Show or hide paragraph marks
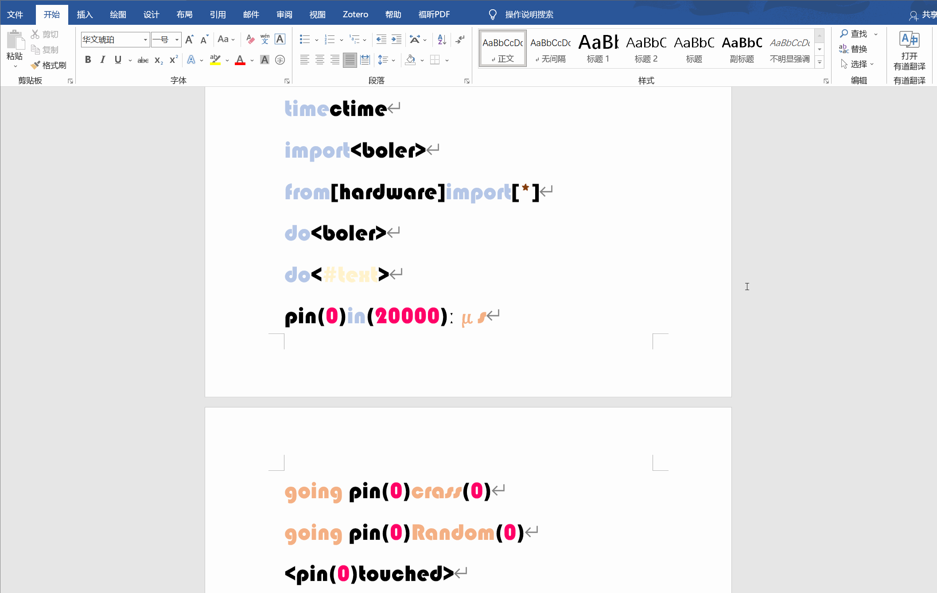The image size is (937, 593). 460,39
